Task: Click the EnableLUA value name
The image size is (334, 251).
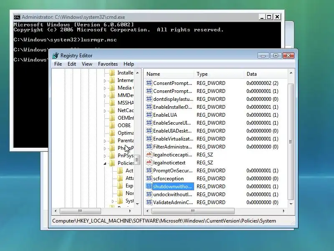Action: click(x=165, y=115)
